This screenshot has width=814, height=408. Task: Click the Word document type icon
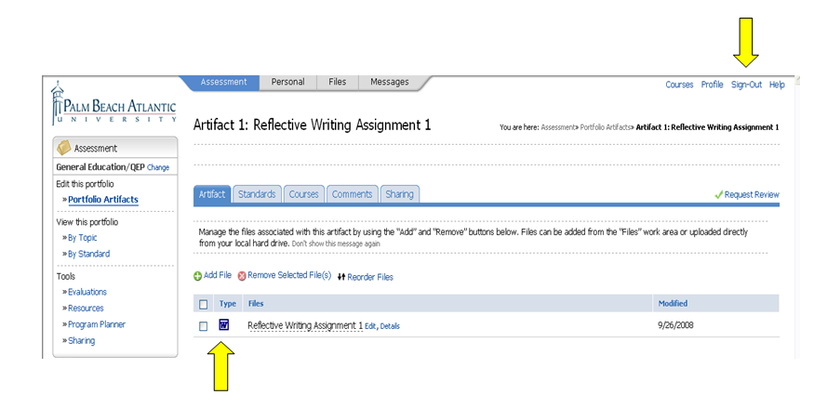(224, 325)
